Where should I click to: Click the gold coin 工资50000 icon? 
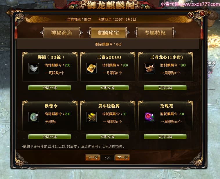point(91,68)
